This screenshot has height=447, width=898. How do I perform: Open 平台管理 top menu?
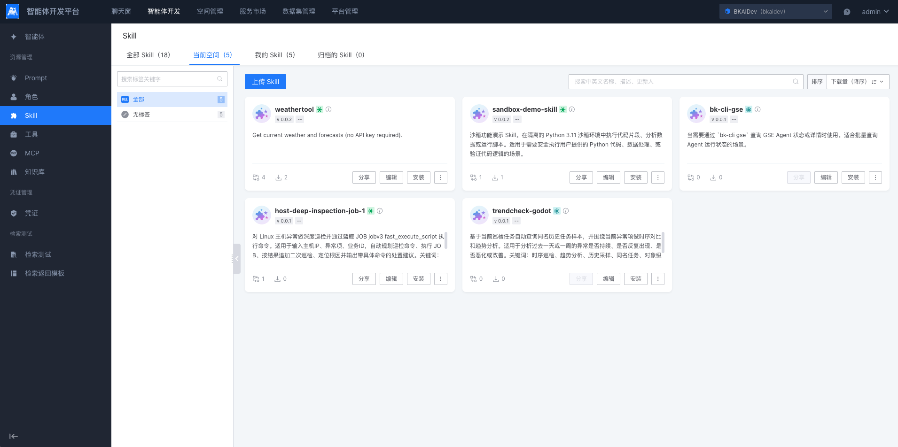coord(345,11)
